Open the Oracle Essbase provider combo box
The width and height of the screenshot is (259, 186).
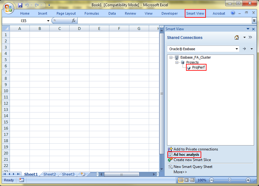tap(203, 49)
